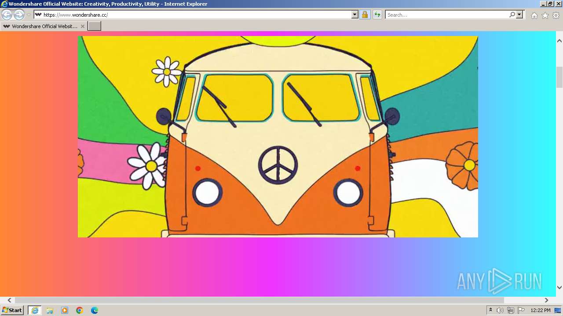Open a new tab button
The image size is (563, 316).
[95, 26]
